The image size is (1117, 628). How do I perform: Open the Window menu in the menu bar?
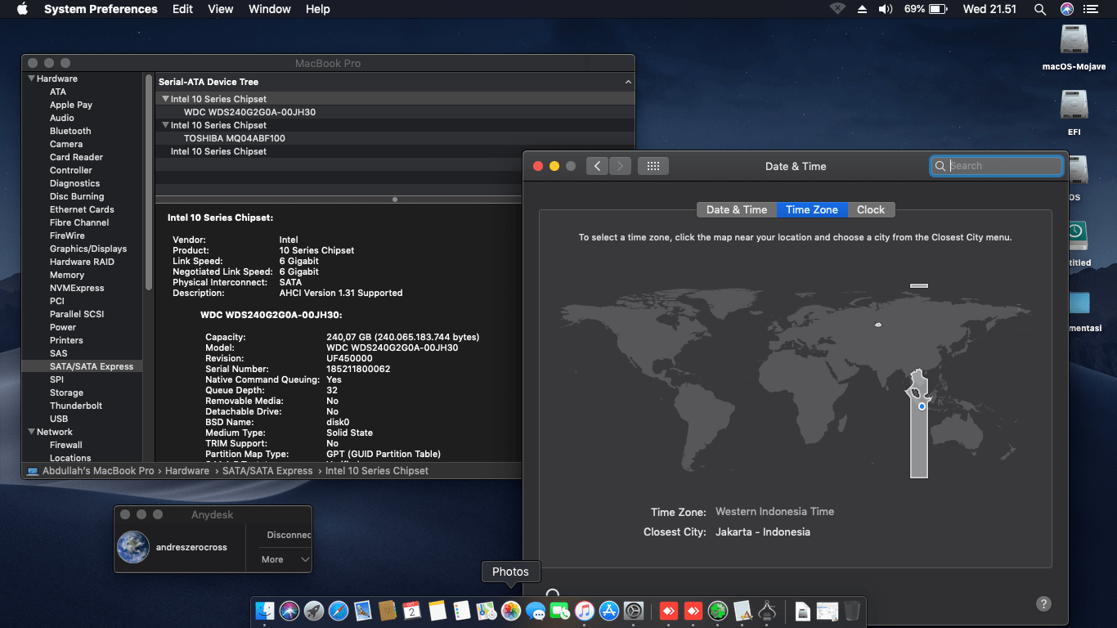click(269, 9)
